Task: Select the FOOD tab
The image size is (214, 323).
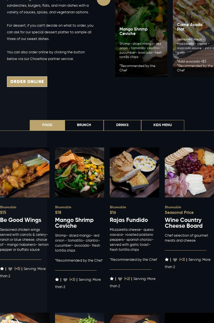Action: click(47, 125)
